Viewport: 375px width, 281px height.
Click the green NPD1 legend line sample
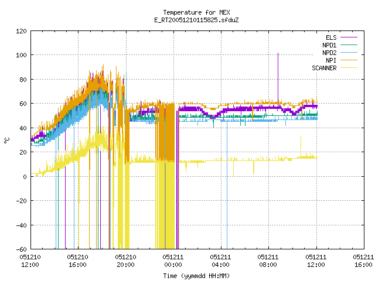(x=349, y=45)
